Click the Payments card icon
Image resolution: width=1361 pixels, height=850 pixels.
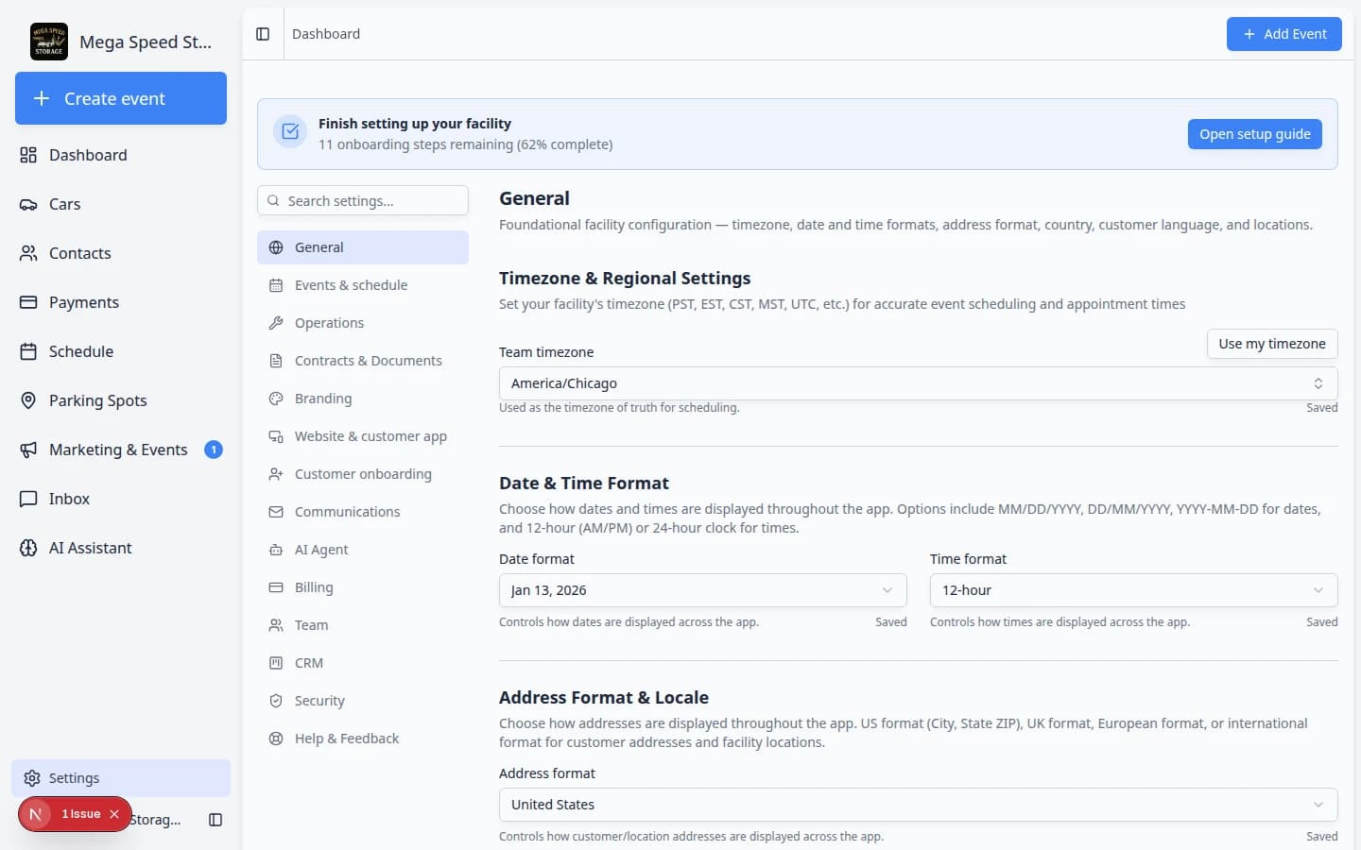(x=28, y=302)
